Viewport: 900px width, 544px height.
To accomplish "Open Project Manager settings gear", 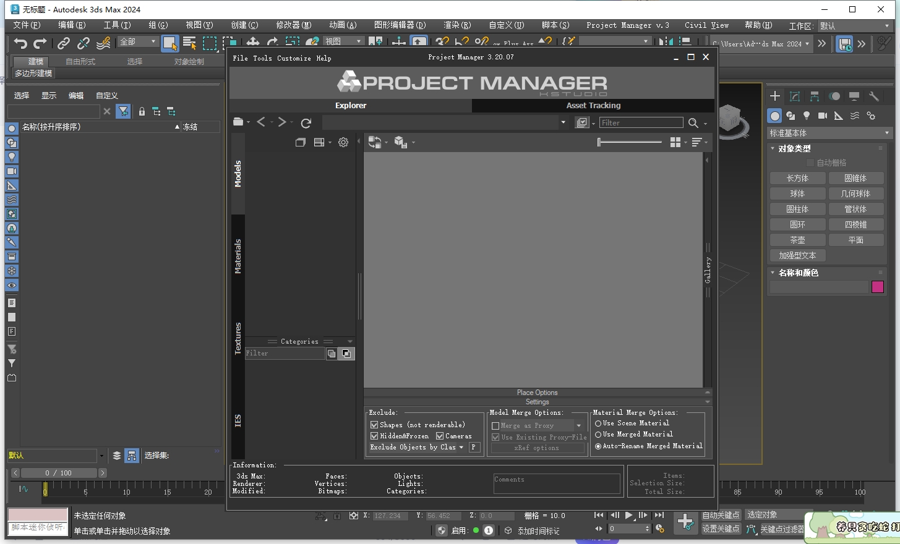I will 343,142.
